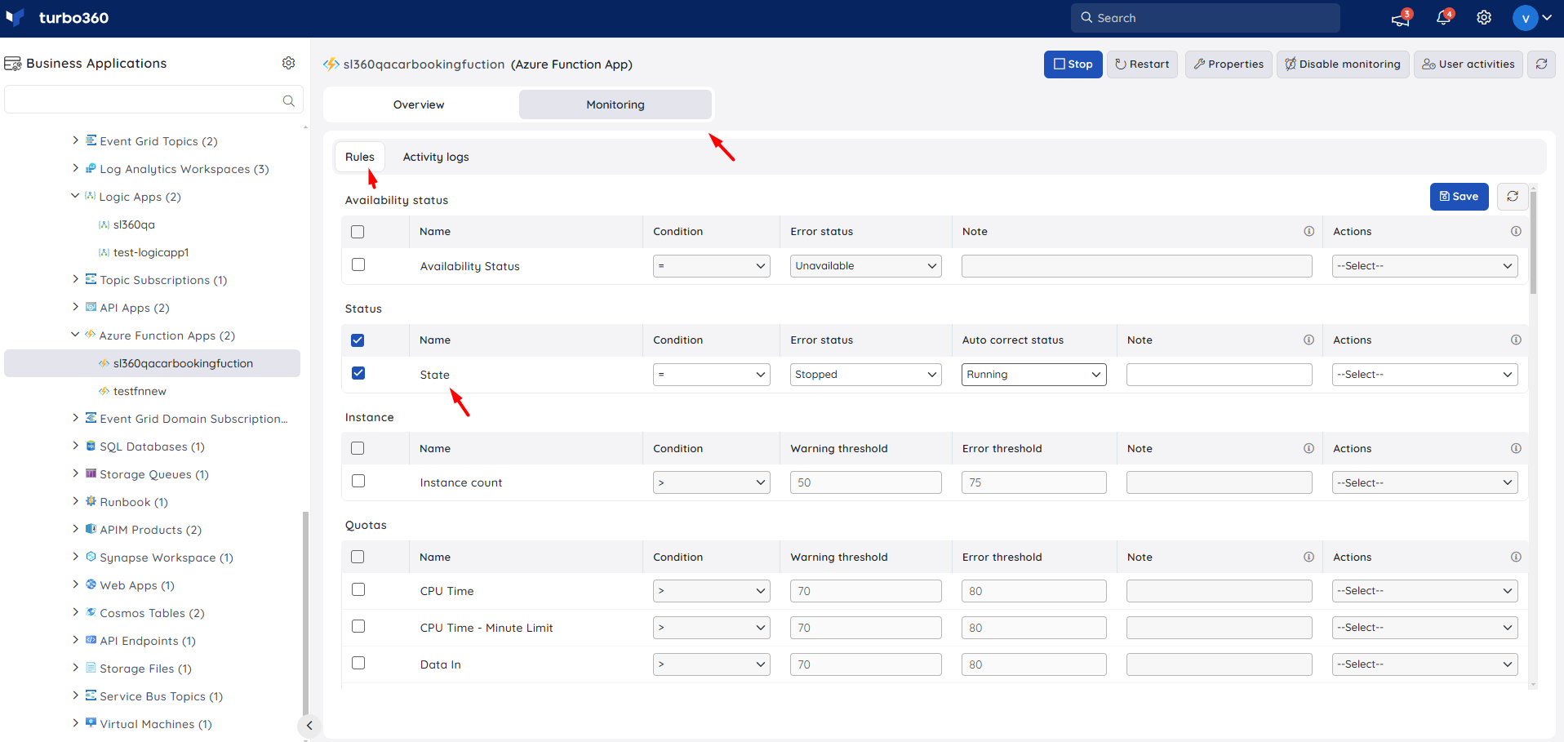Click Actions info icon in Instance header
Viewport: 1564px width, 742px height.
tap(1516, 448)
